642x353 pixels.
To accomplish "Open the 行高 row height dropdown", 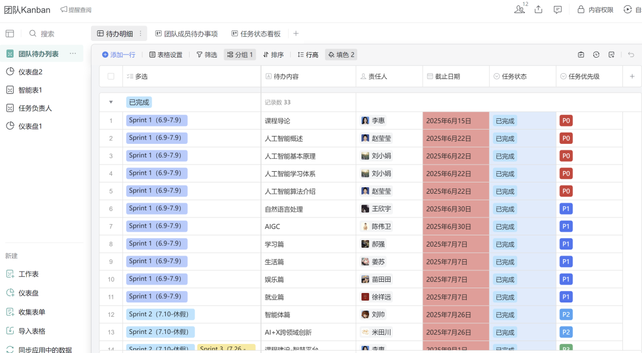I will (x=308, y=55).
